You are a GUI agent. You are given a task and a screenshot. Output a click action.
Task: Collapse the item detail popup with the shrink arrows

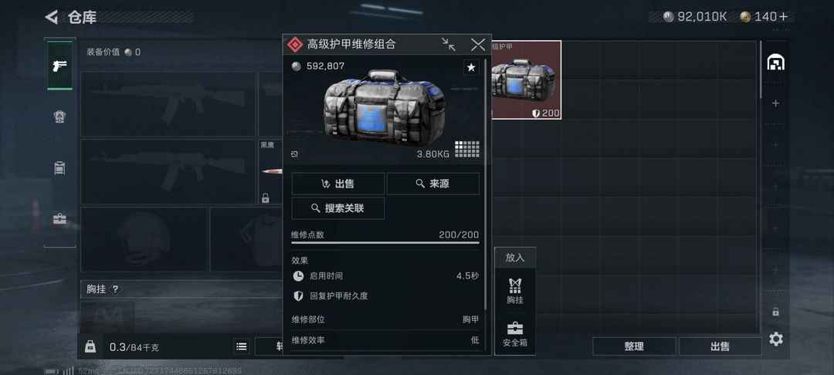(x=449, y=44)
